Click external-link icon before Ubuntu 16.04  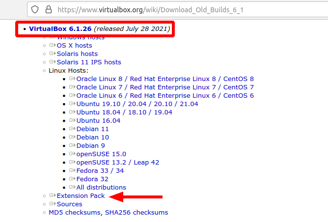[72, 120]
